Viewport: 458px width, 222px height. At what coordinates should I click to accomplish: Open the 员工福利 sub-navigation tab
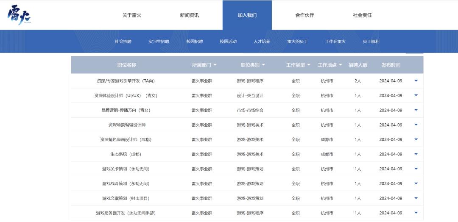point(371,42)
